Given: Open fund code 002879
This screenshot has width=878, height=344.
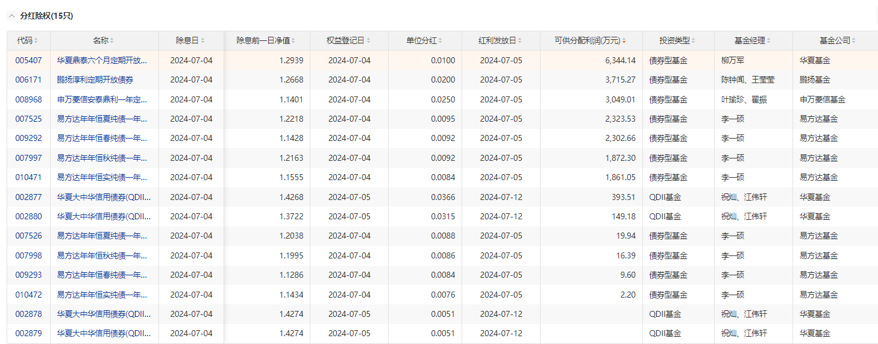Looking at the screenshot, I should point(28,333).
